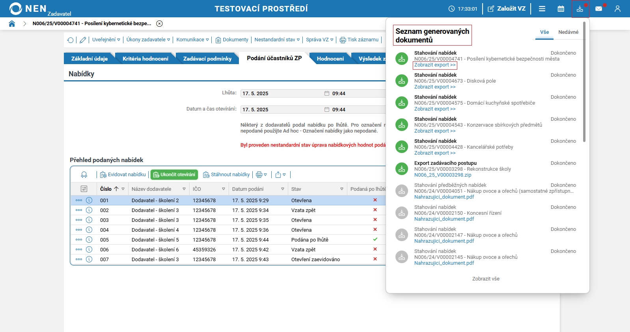630x332 pixels.
Task: Expand the Uveřejnění dropdown menu
Action: pos(106,40)
